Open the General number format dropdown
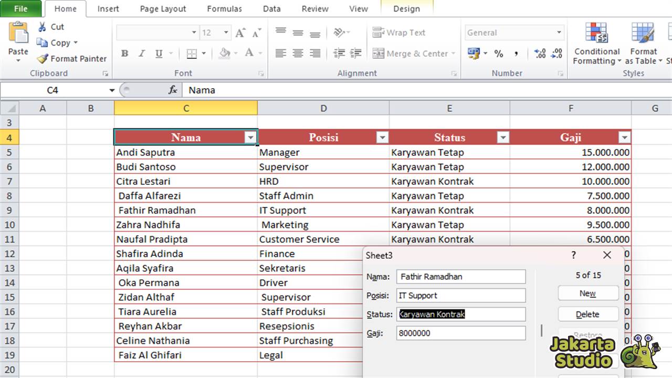Viewport: 672px width, 378px height. pyautogui.click(x=559, y=32)
